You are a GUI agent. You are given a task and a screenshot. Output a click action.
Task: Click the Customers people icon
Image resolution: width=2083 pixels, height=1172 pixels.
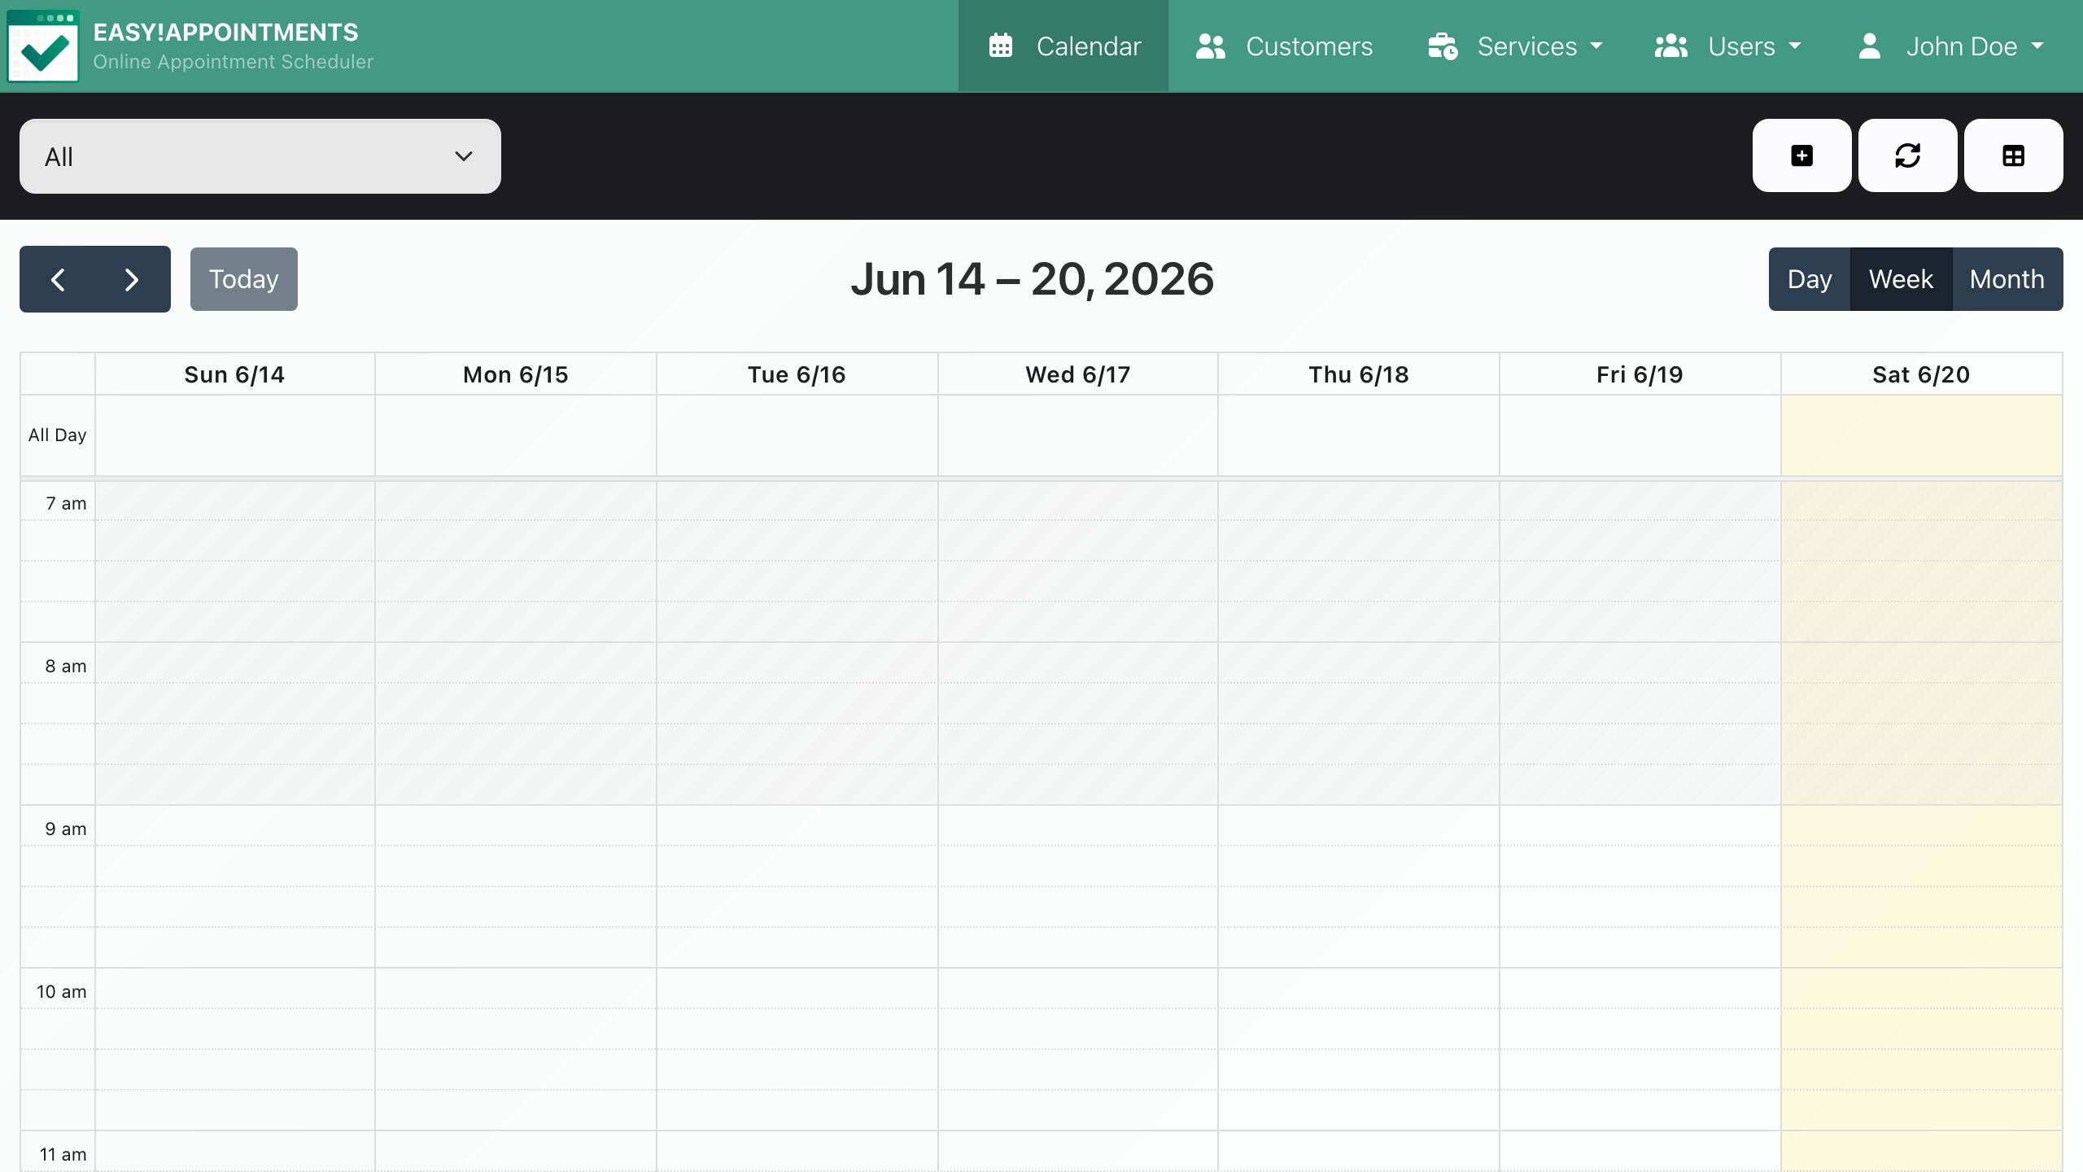click(x=1211, y=46)
